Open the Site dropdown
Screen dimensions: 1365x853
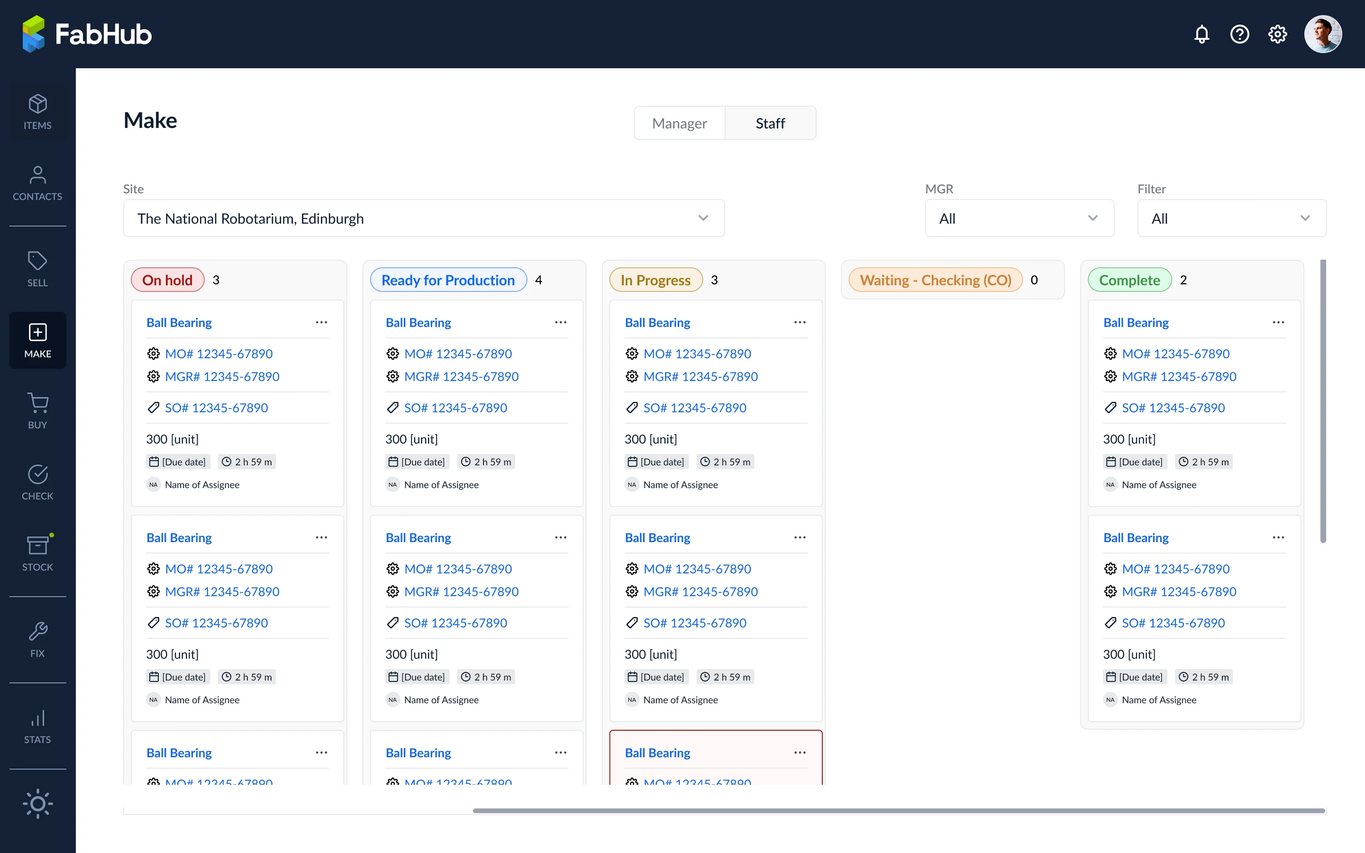[x=424, y=218]
